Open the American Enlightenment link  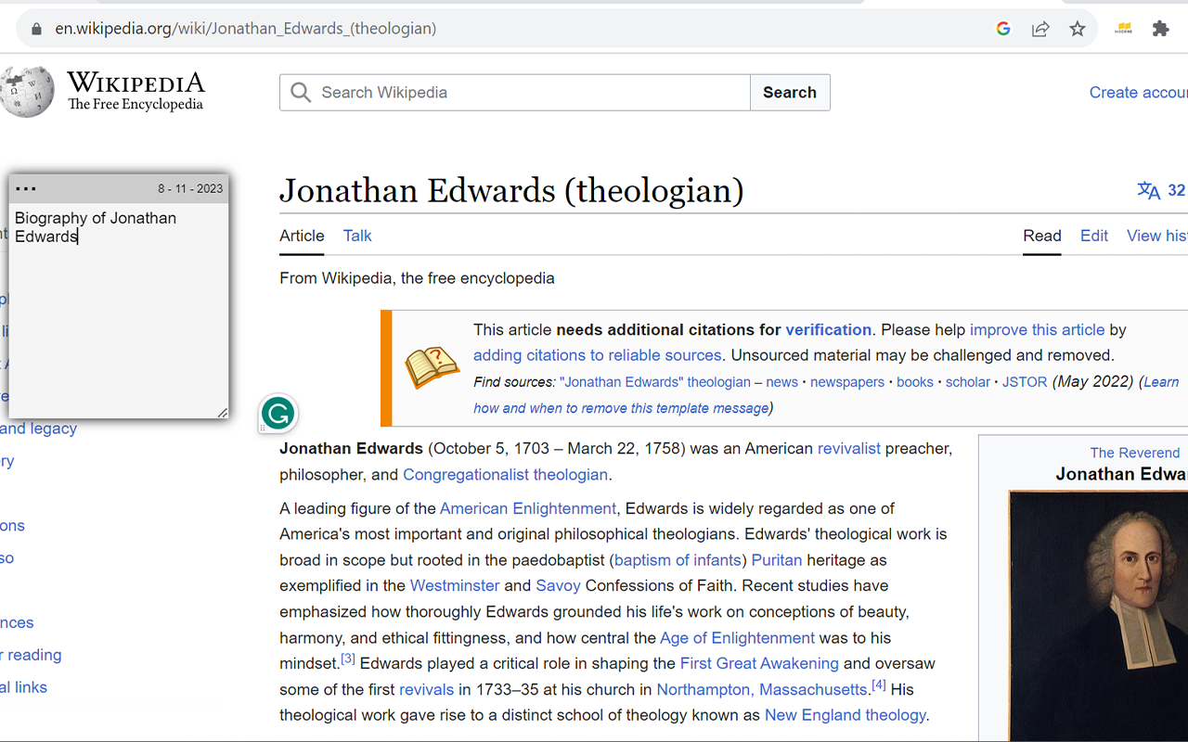pyautogui.click(x=528, y=508)
